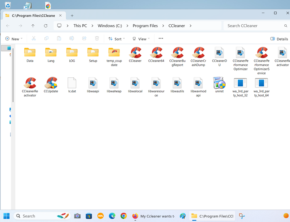Select the temp_ccupdate folder
This screenshot has height=222, width=290.
(x=114, y=53)
